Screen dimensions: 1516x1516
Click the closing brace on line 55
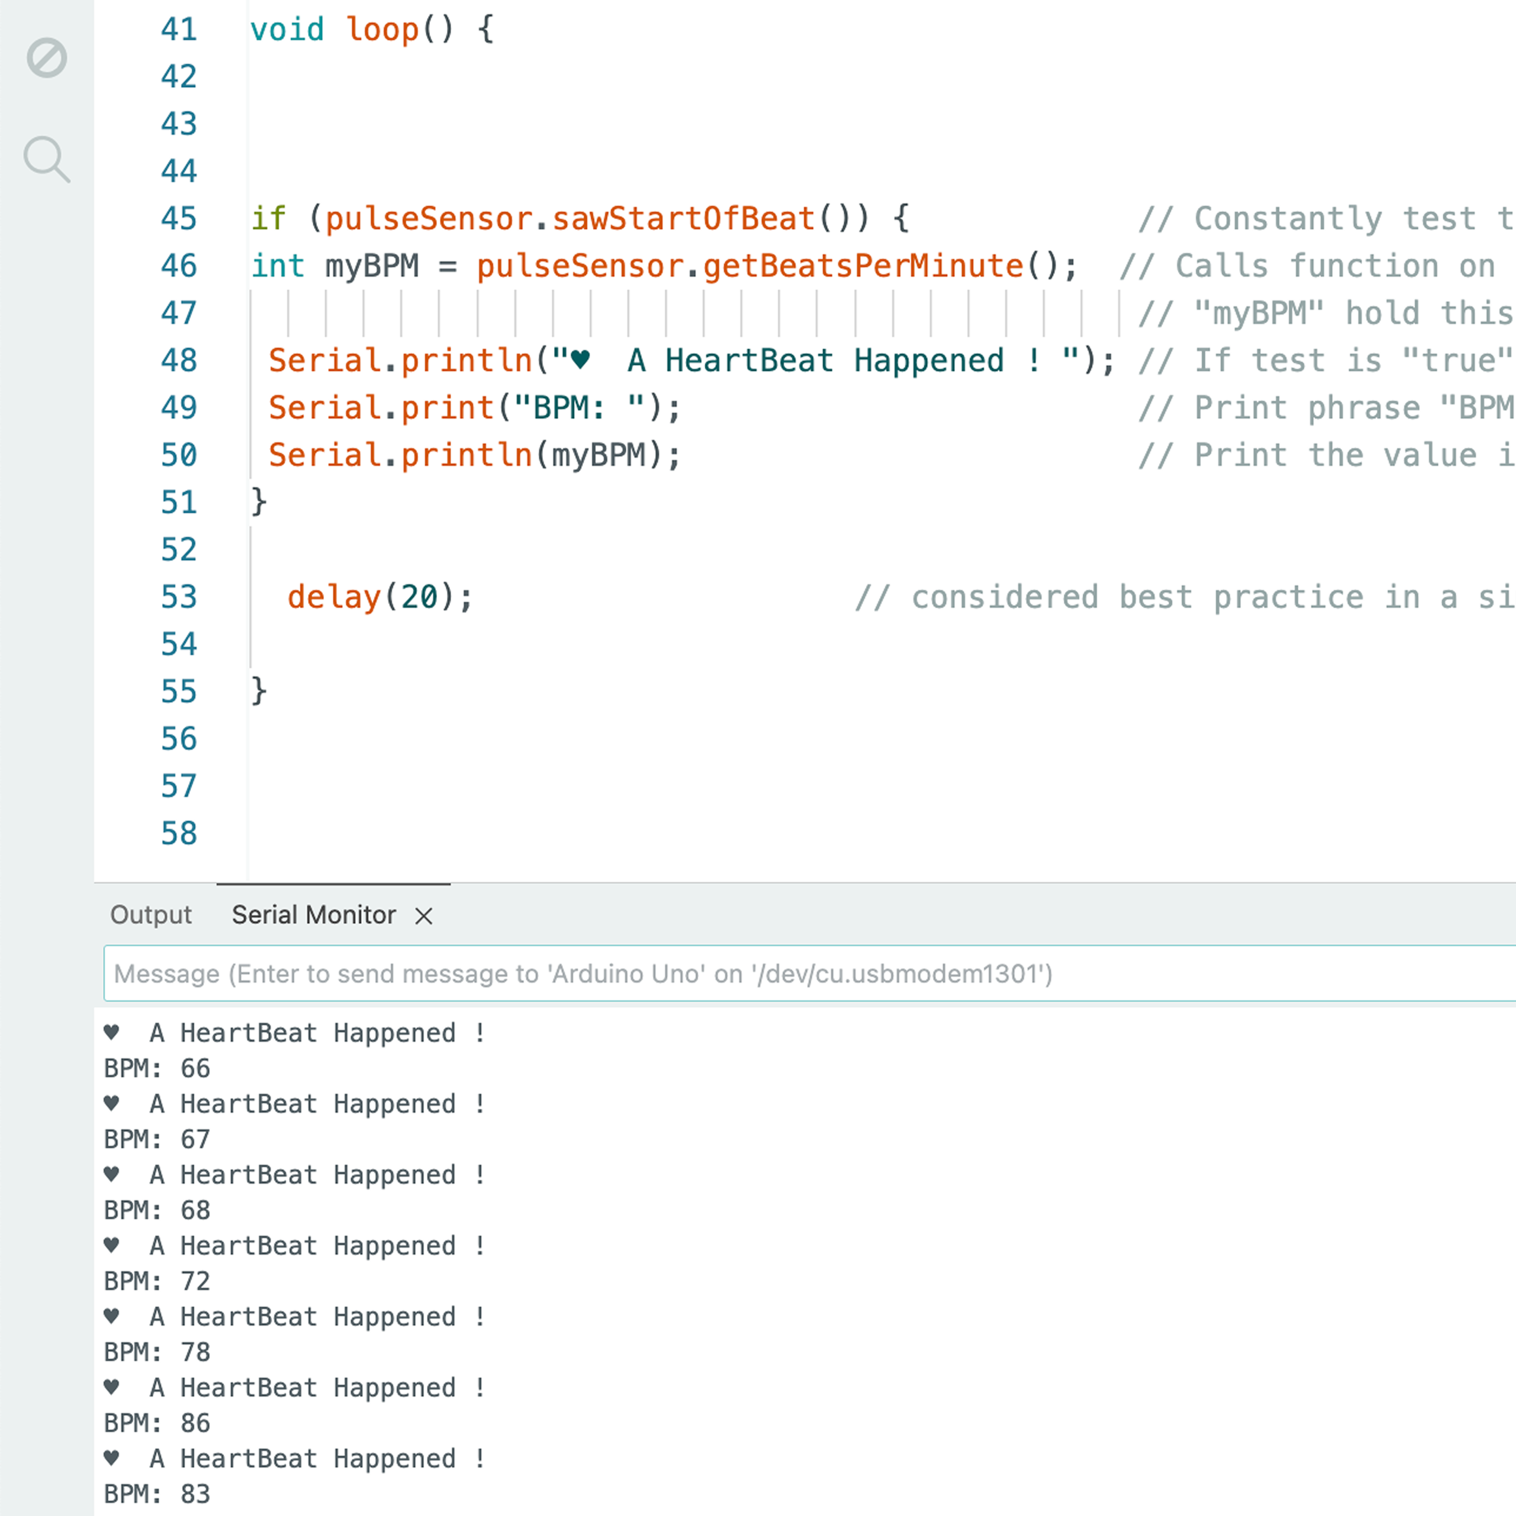point(259,691)
